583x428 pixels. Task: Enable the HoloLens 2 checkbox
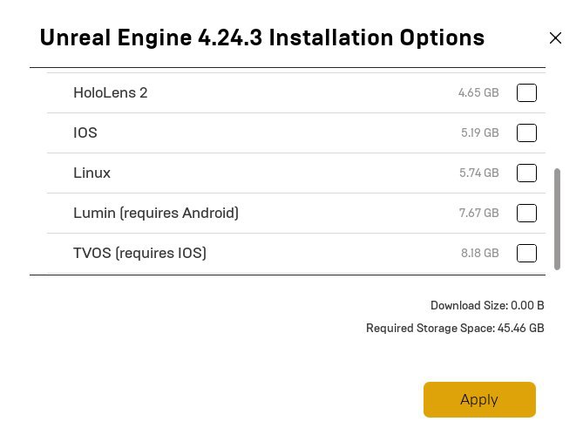526,92
